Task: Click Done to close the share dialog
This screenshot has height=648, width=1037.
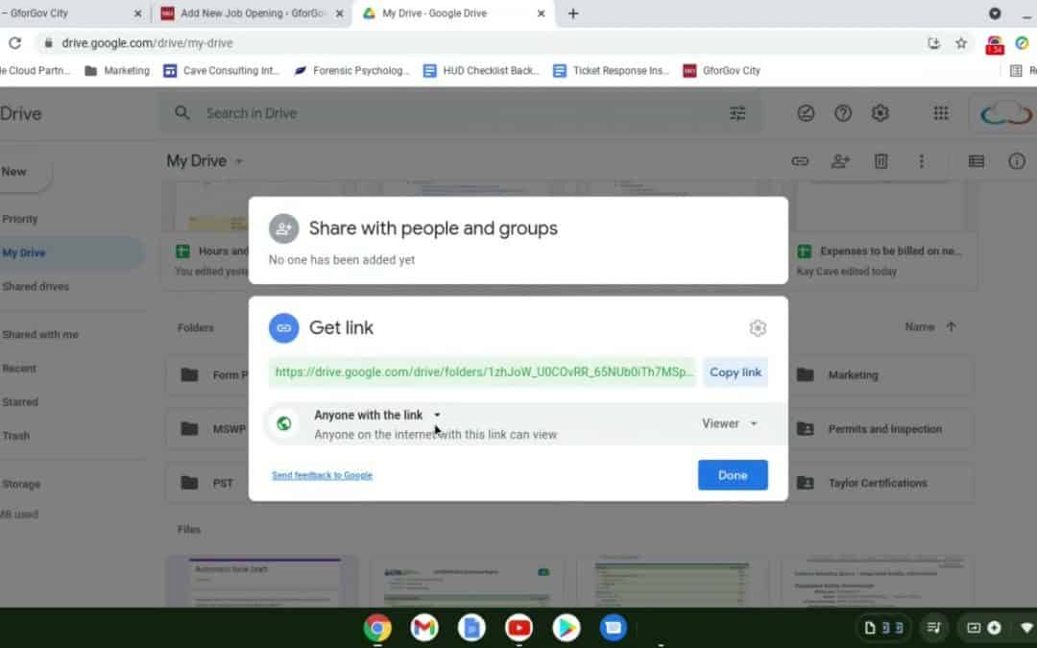Action: pos(733,475)
